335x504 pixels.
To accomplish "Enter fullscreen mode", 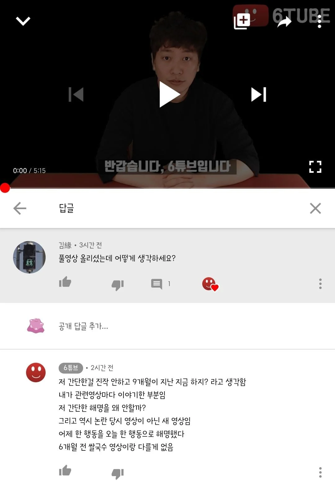I will tap(315, 167).
